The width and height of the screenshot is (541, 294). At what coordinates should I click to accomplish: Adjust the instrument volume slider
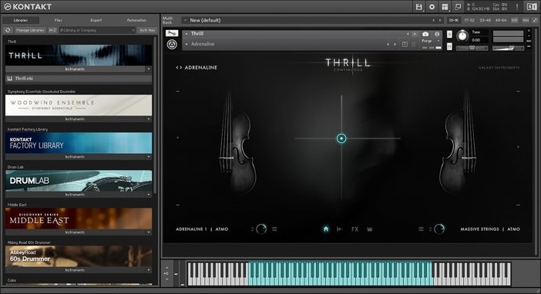(x=508, y=48)
